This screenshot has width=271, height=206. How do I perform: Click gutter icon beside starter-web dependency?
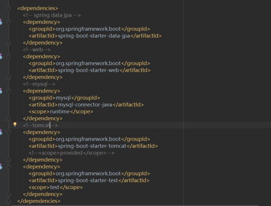point(1,56)
